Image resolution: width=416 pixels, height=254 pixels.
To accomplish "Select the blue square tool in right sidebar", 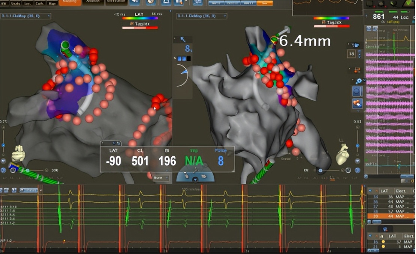I will click(357, 91).
